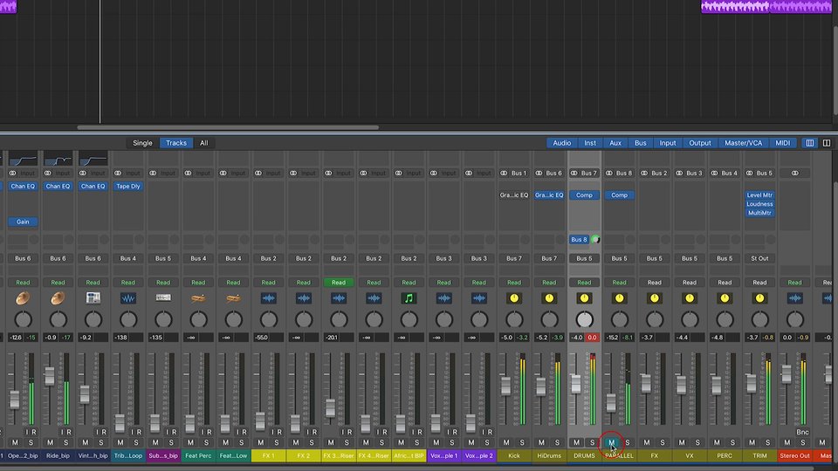Open Bus 7 output slot on Kick strip
Viewport: 838px width, 471px height.
(x=514, y=258)
